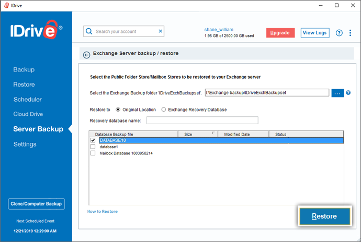
Task: Clear the search field with the X icon
Action: (x=161, y=31)
